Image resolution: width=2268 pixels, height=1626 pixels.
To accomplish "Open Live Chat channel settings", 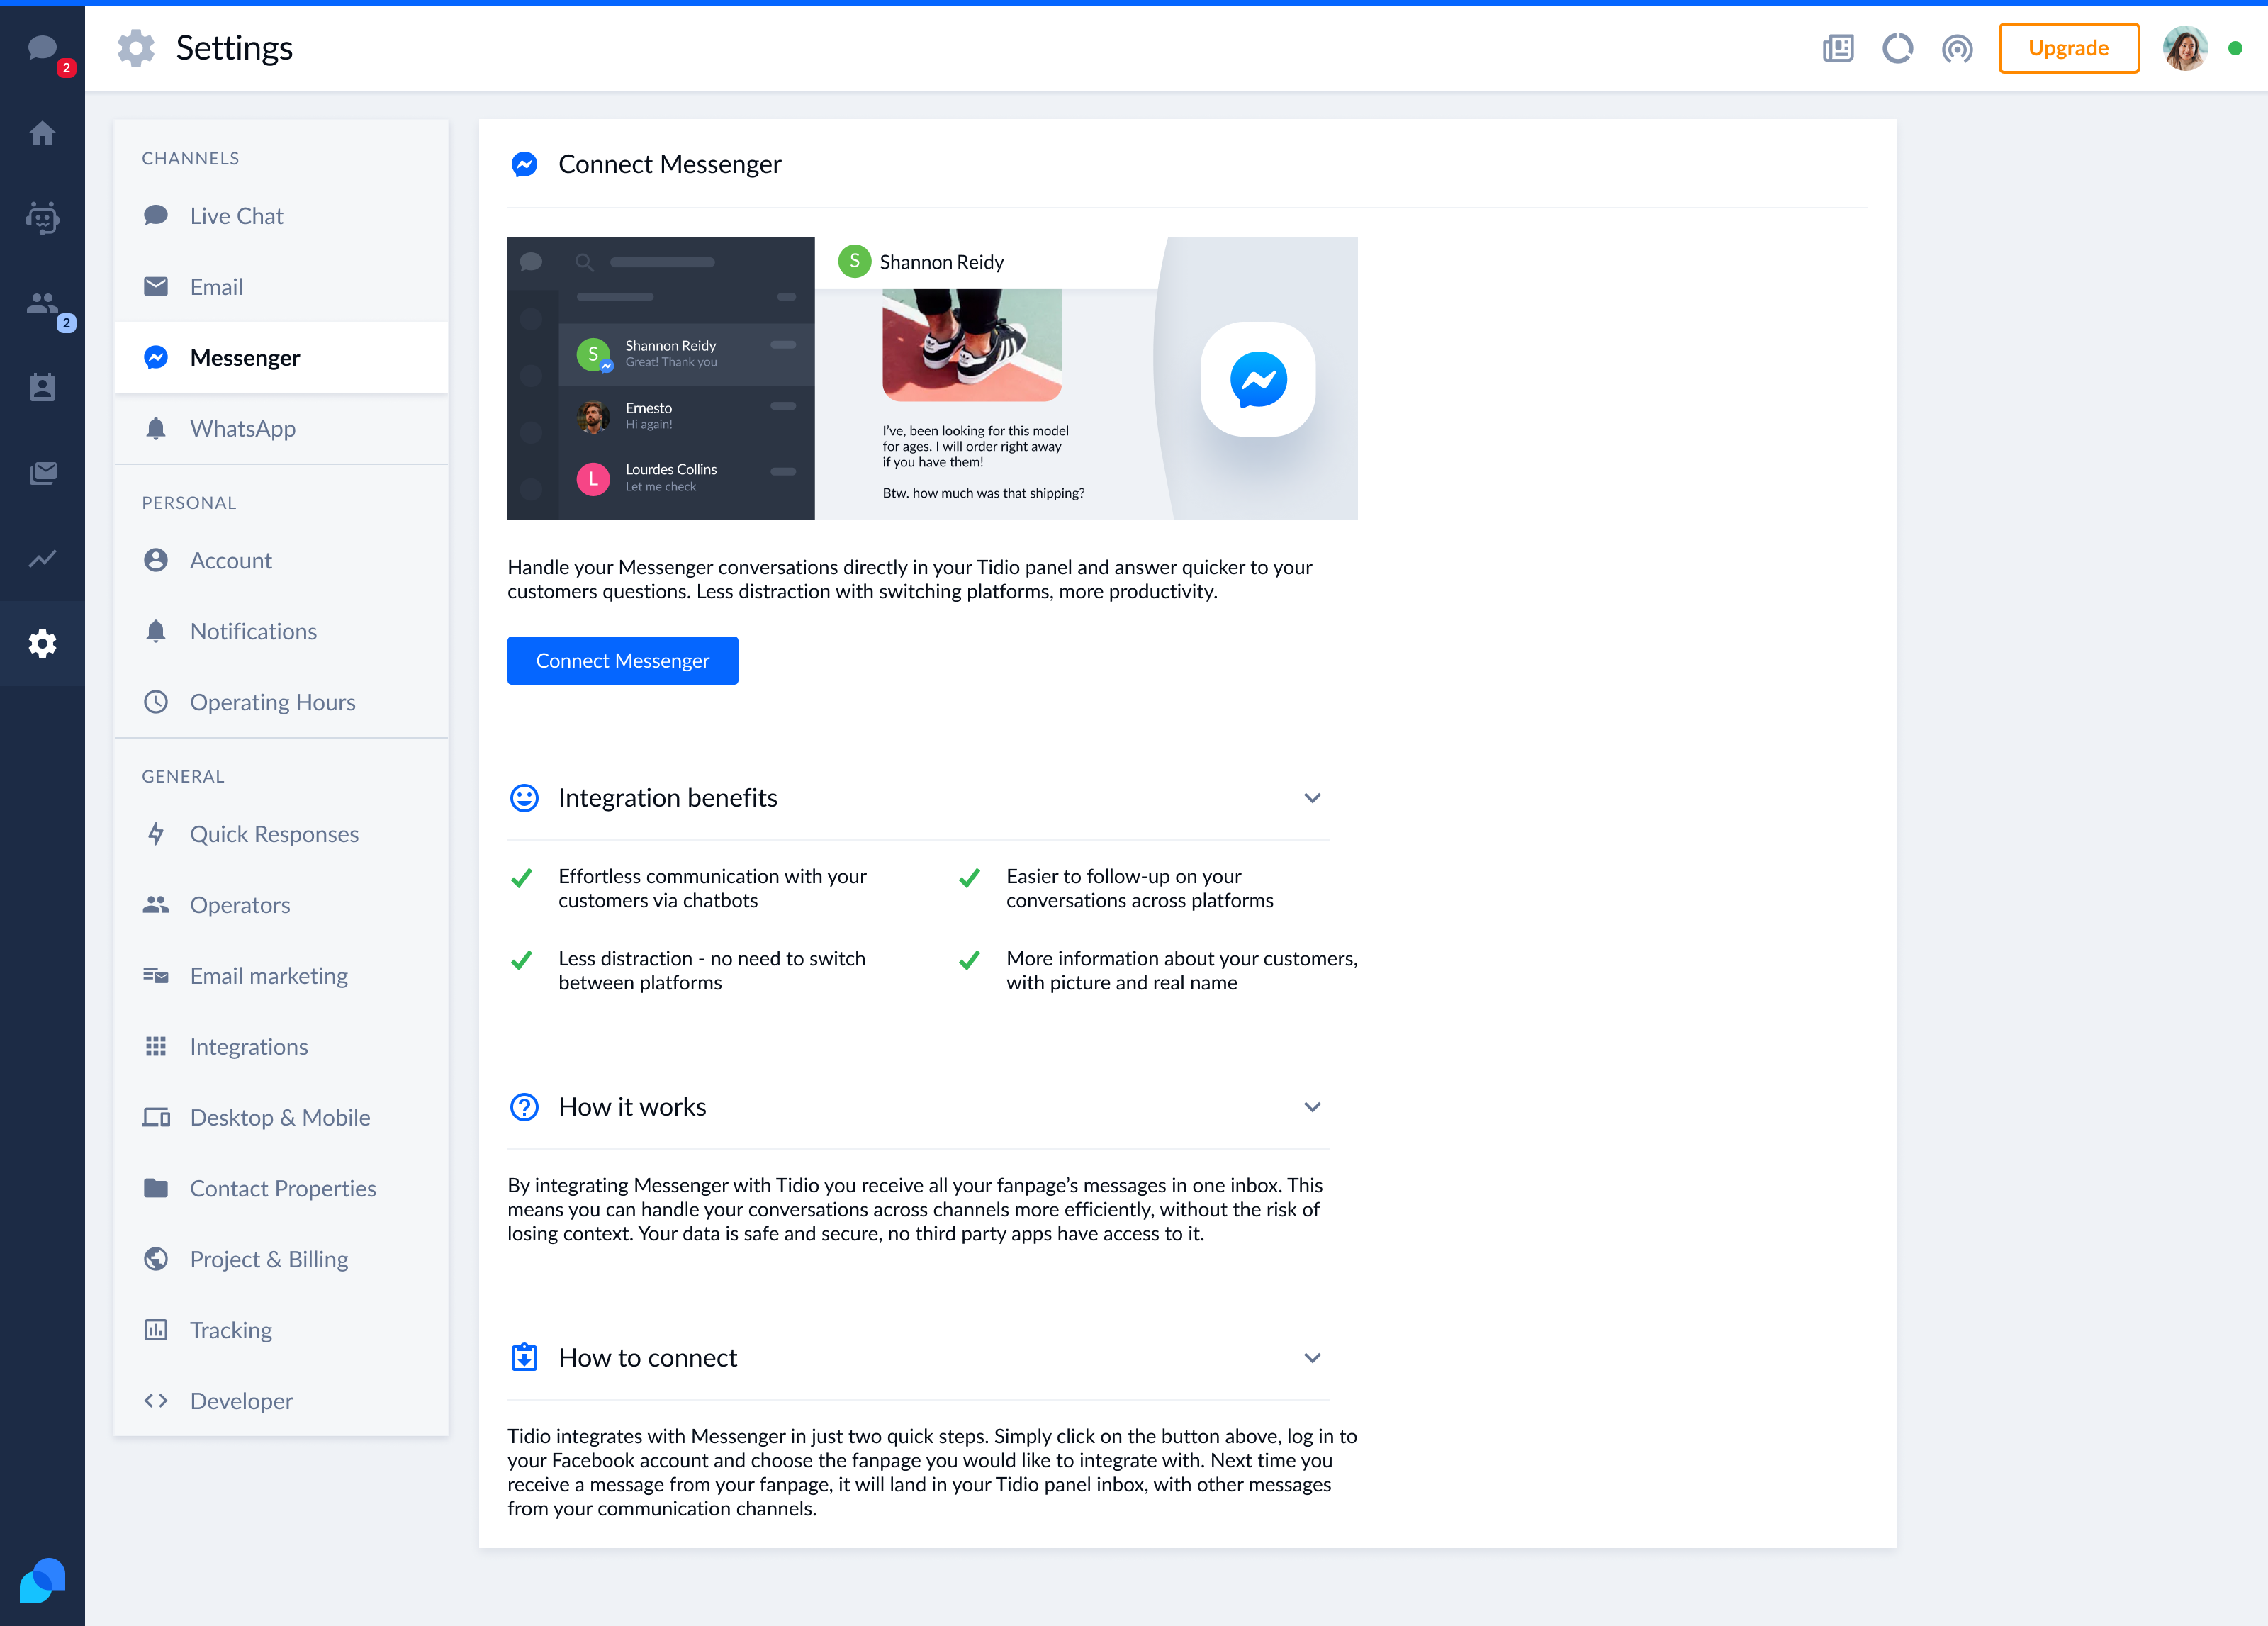I will coord(281,216).
